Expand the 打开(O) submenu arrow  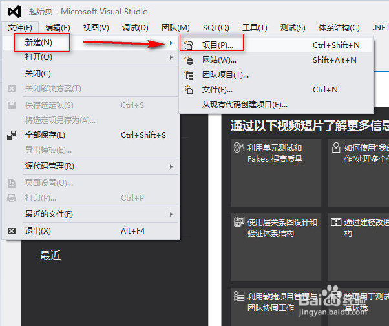point(171,58)
